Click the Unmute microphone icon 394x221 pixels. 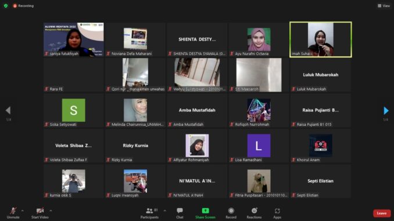pos(13,211)
